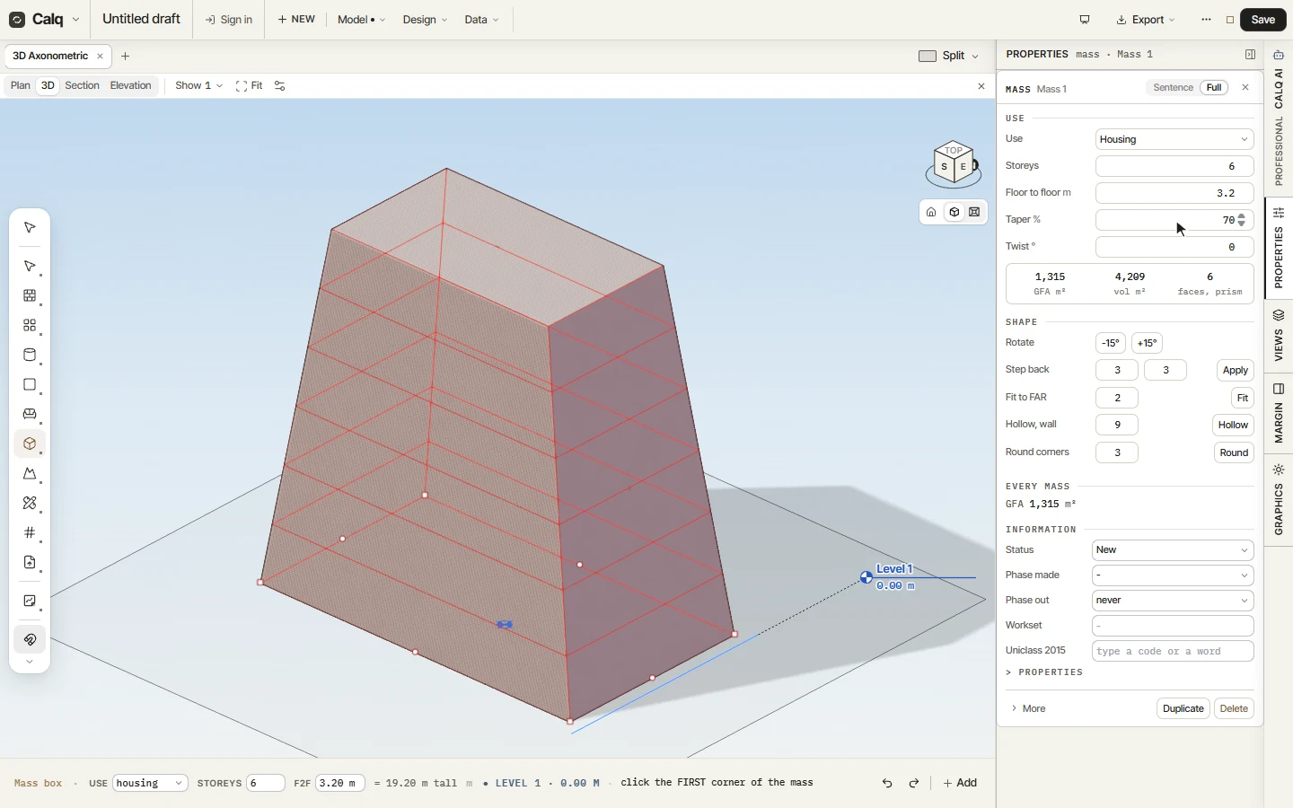Open the Data menu
Image resolution: width=1293 pixels, height=808 pixels.
point(482,20)
